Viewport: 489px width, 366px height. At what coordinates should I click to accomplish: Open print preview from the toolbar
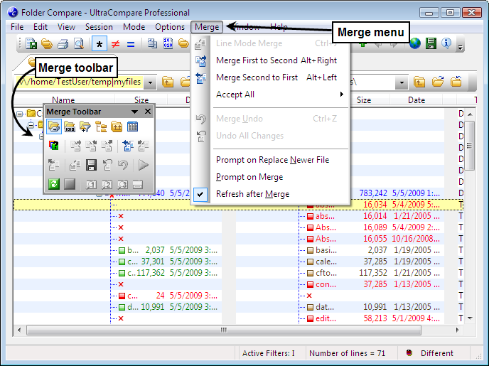(79, 43)
